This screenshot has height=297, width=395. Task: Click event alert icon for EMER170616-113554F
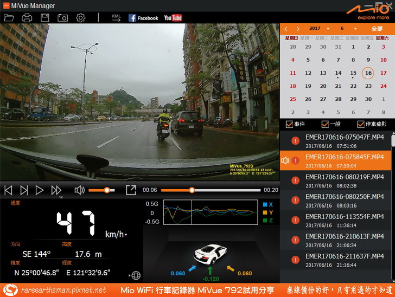295,220
